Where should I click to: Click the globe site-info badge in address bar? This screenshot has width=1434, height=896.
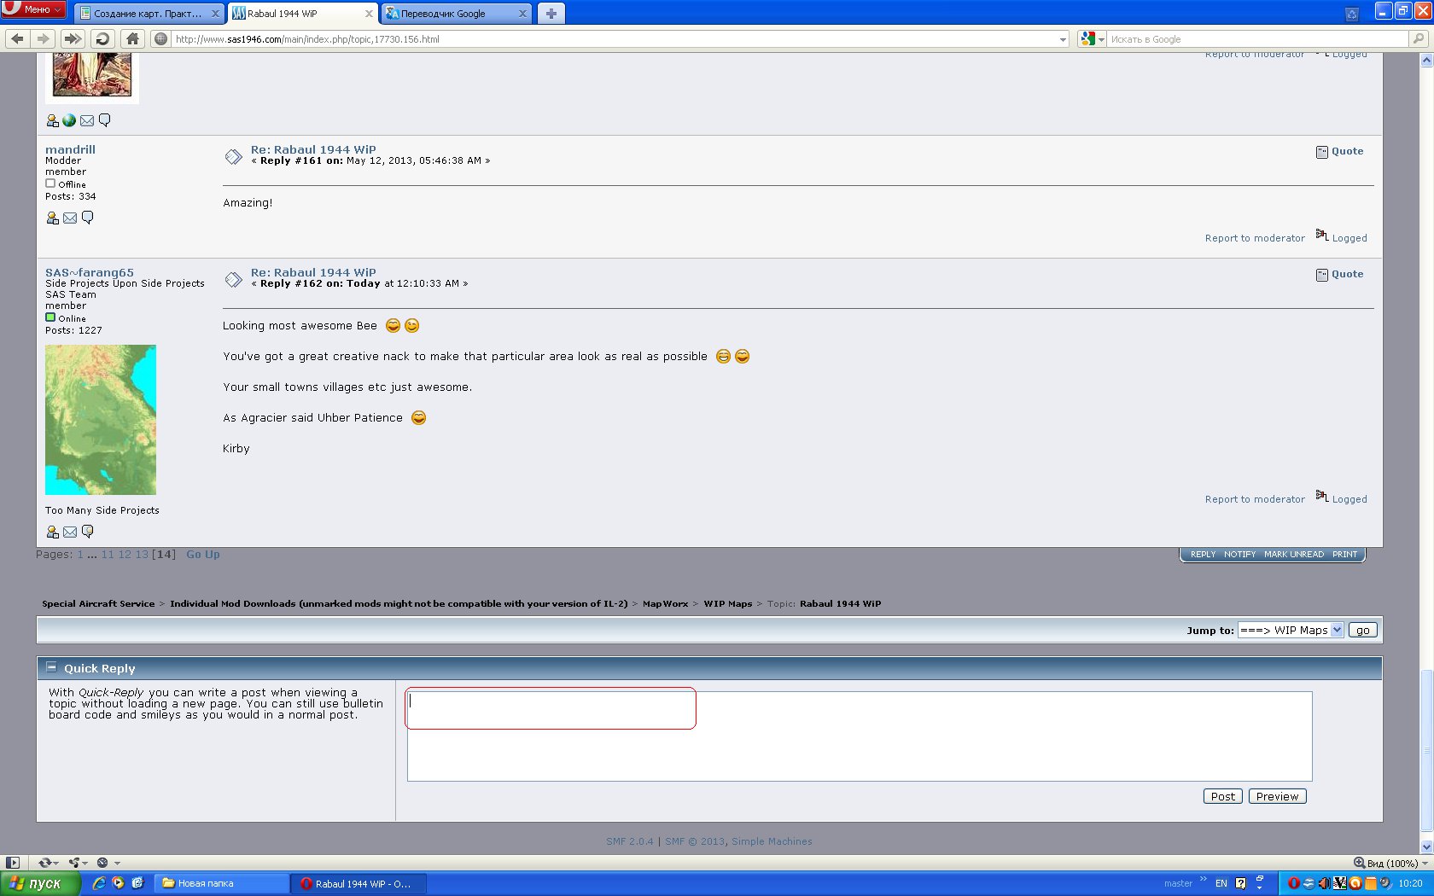161,38
